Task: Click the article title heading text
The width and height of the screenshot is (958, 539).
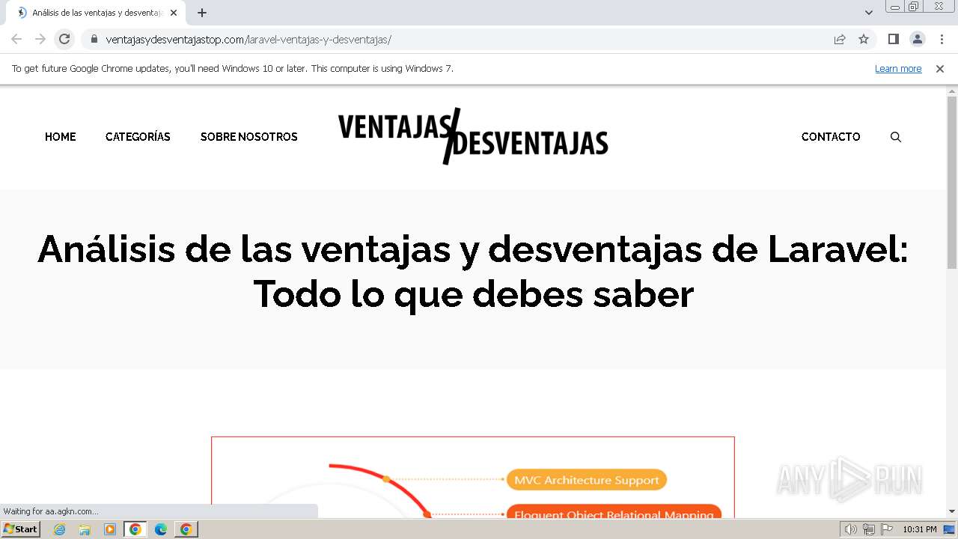Action: coord(473,271)
